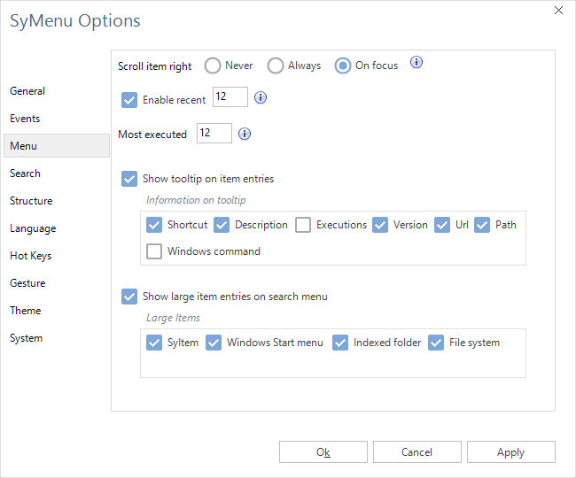Image resolution: width=576 pixels, height=478 pixels.
Task: Close the SyMenu Options dialog
Action: (x=559, y=11)
